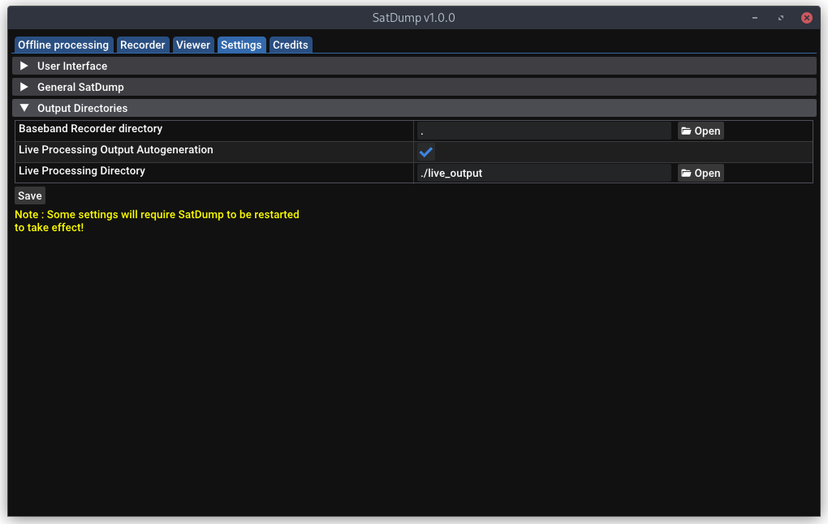Viewport: 828px width, 524px height.
Task: Close the SatDump window
Action: (807, 18)
